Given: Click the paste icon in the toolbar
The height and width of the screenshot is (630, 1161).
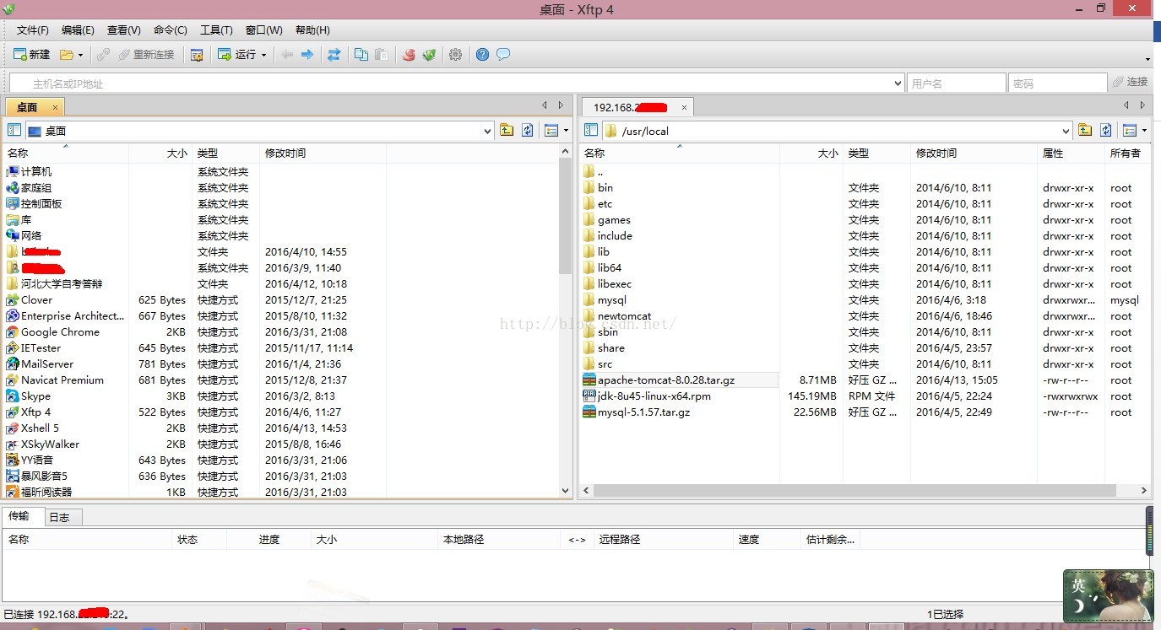Looking at the screenshot, I should 382,55.
